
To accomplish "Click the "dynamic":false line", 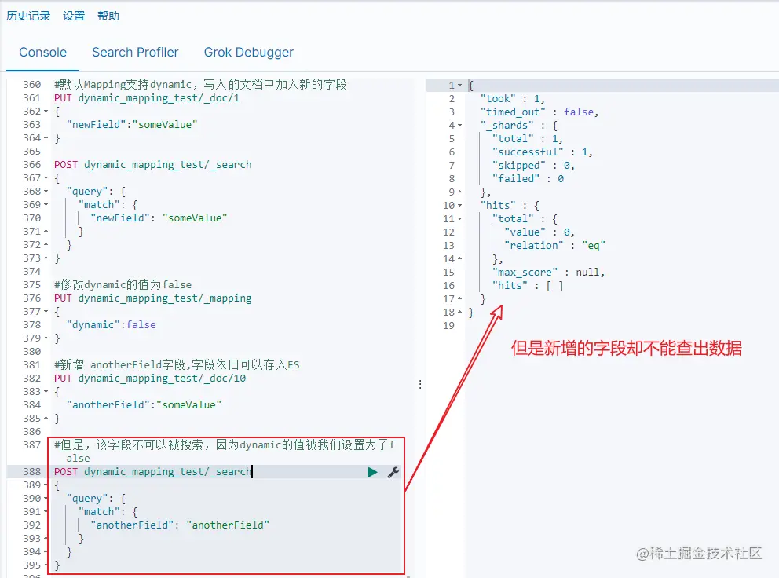I will click(x=112, y=325).
